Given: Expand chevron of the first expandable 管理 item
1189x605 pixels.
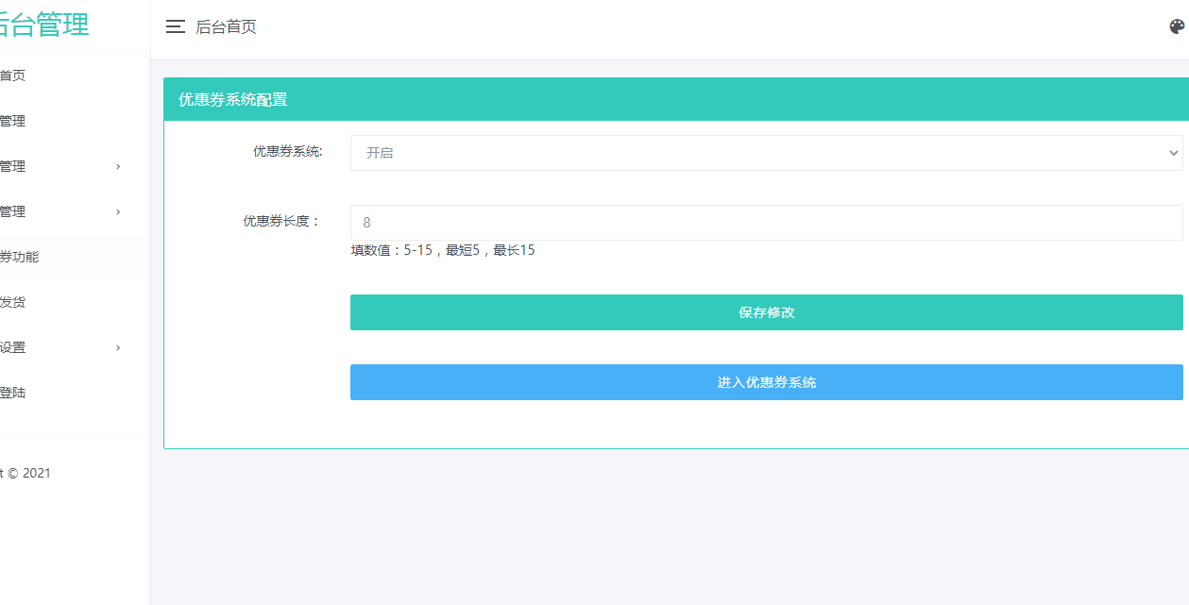Looking at the screenshot, I should point(118,166).
